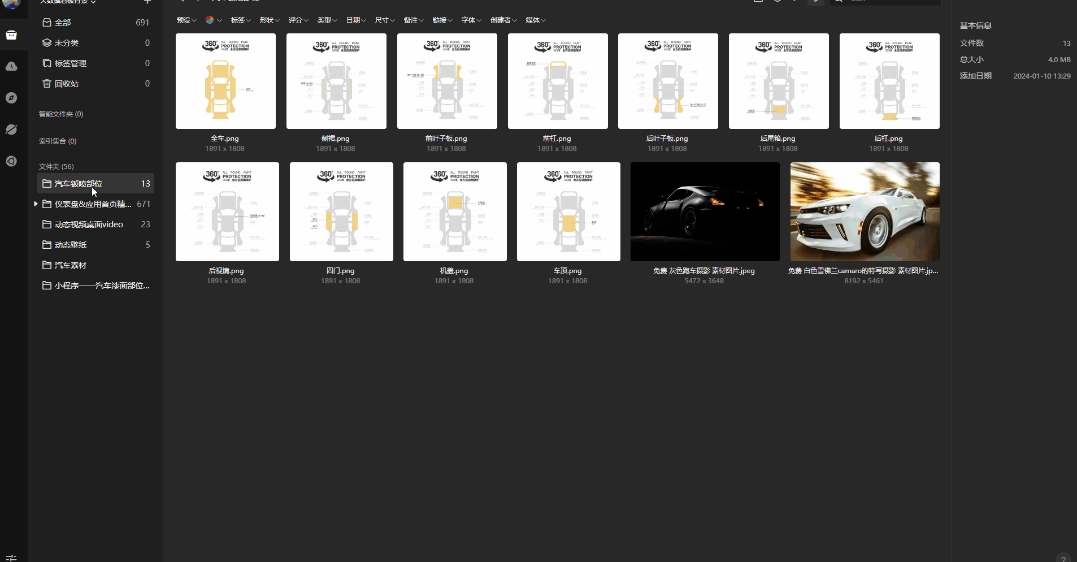Click the help question mark icon
Screen dimensions: 1077x562
point(1063,558)
